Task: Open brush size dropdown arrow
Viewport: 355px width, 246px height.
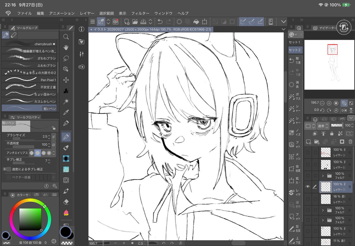Action: (x=54, y=137)
